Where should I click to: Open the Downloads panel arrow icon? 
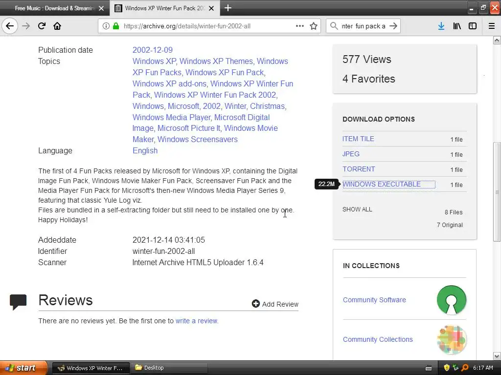click(x=441, y=26)
